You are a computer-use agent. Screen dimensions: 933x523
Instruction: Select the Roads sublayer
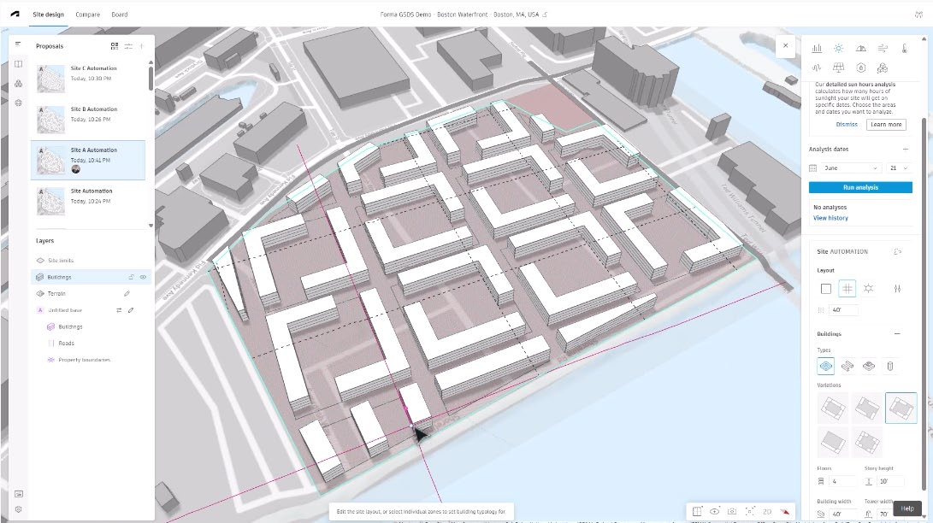pyautogui.click(x=66, y=343)
